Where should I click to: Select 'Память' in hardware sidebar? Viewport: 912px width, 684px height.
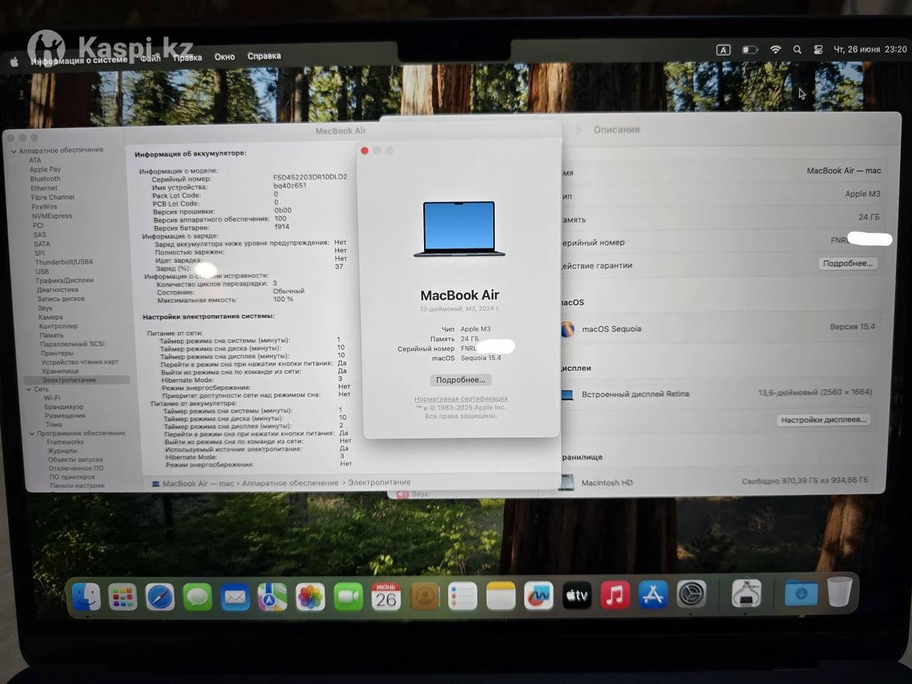point(52,335)
